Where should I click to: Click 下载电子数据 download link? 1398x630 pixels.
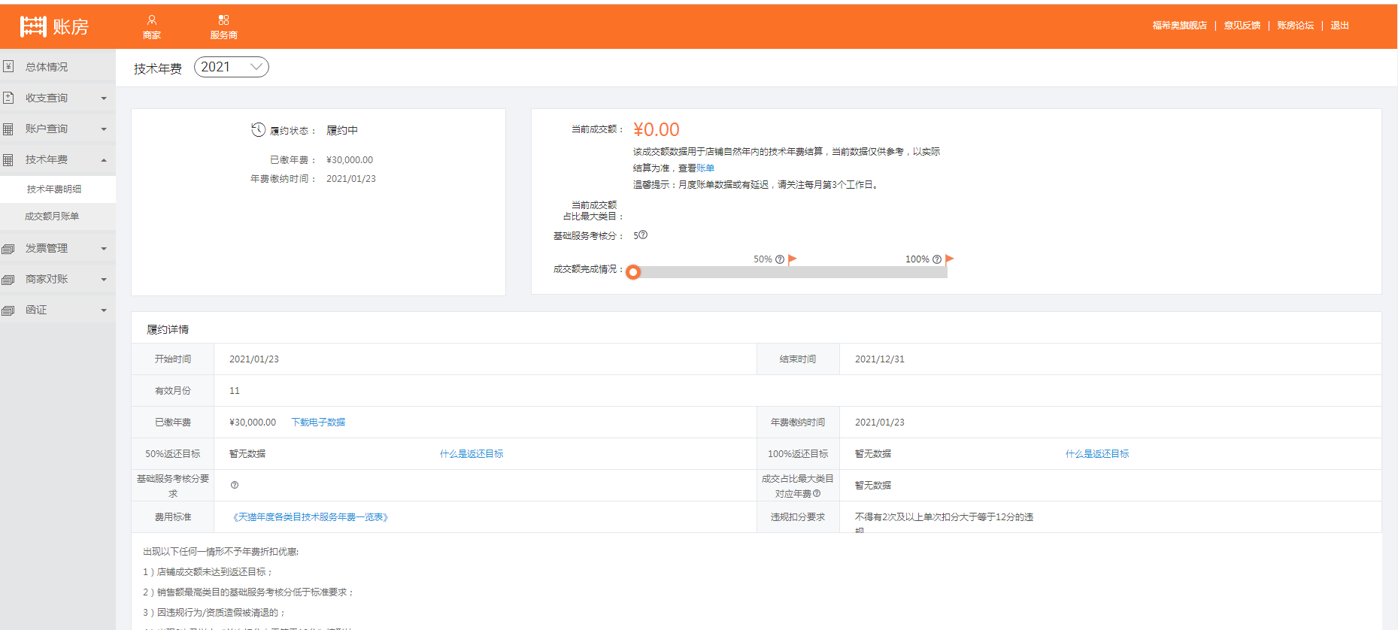coord(318,423)
